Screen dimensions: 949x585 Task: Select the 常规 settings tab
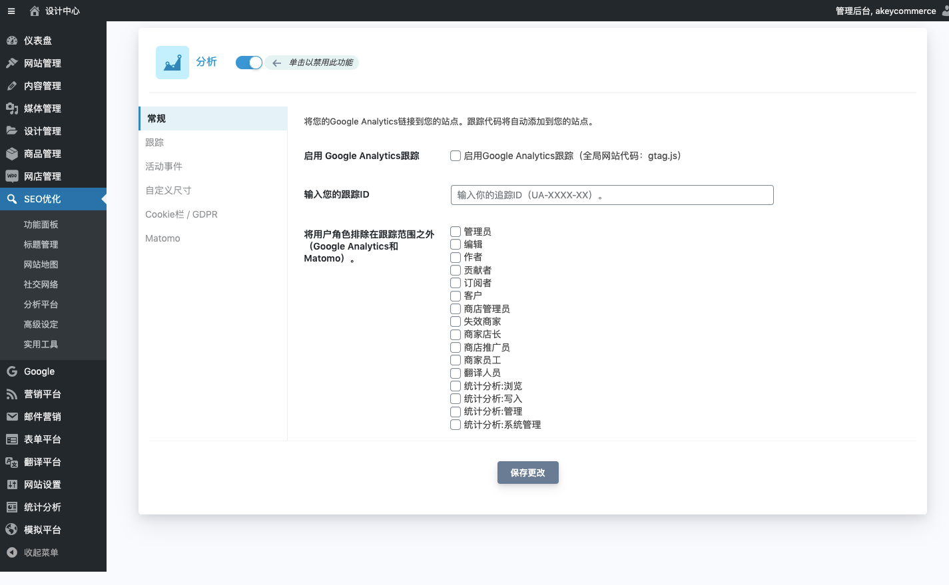point(213,118)
